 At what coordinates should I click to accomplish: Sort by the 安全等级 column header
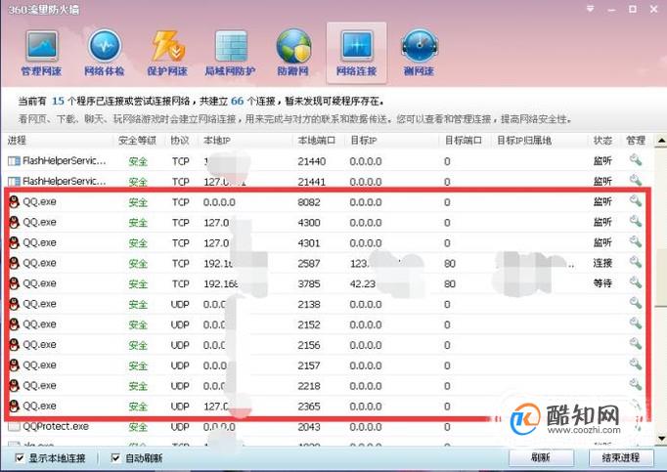coord(137,141)
